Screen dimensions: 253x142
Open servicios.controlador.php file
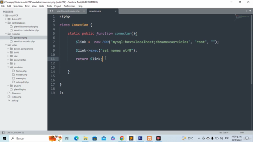pyautogui.click(x=26, y=30)
